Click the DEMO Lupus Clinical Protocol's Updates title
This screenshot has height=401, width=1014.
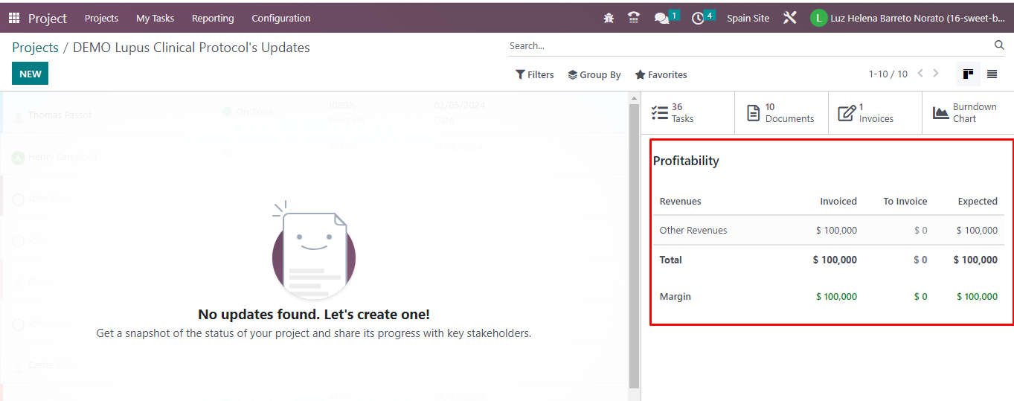[191, 48]
